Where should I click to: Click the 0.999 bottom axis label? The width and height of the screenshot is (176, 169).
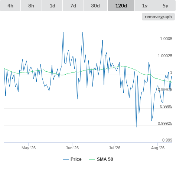coord(167,140)
